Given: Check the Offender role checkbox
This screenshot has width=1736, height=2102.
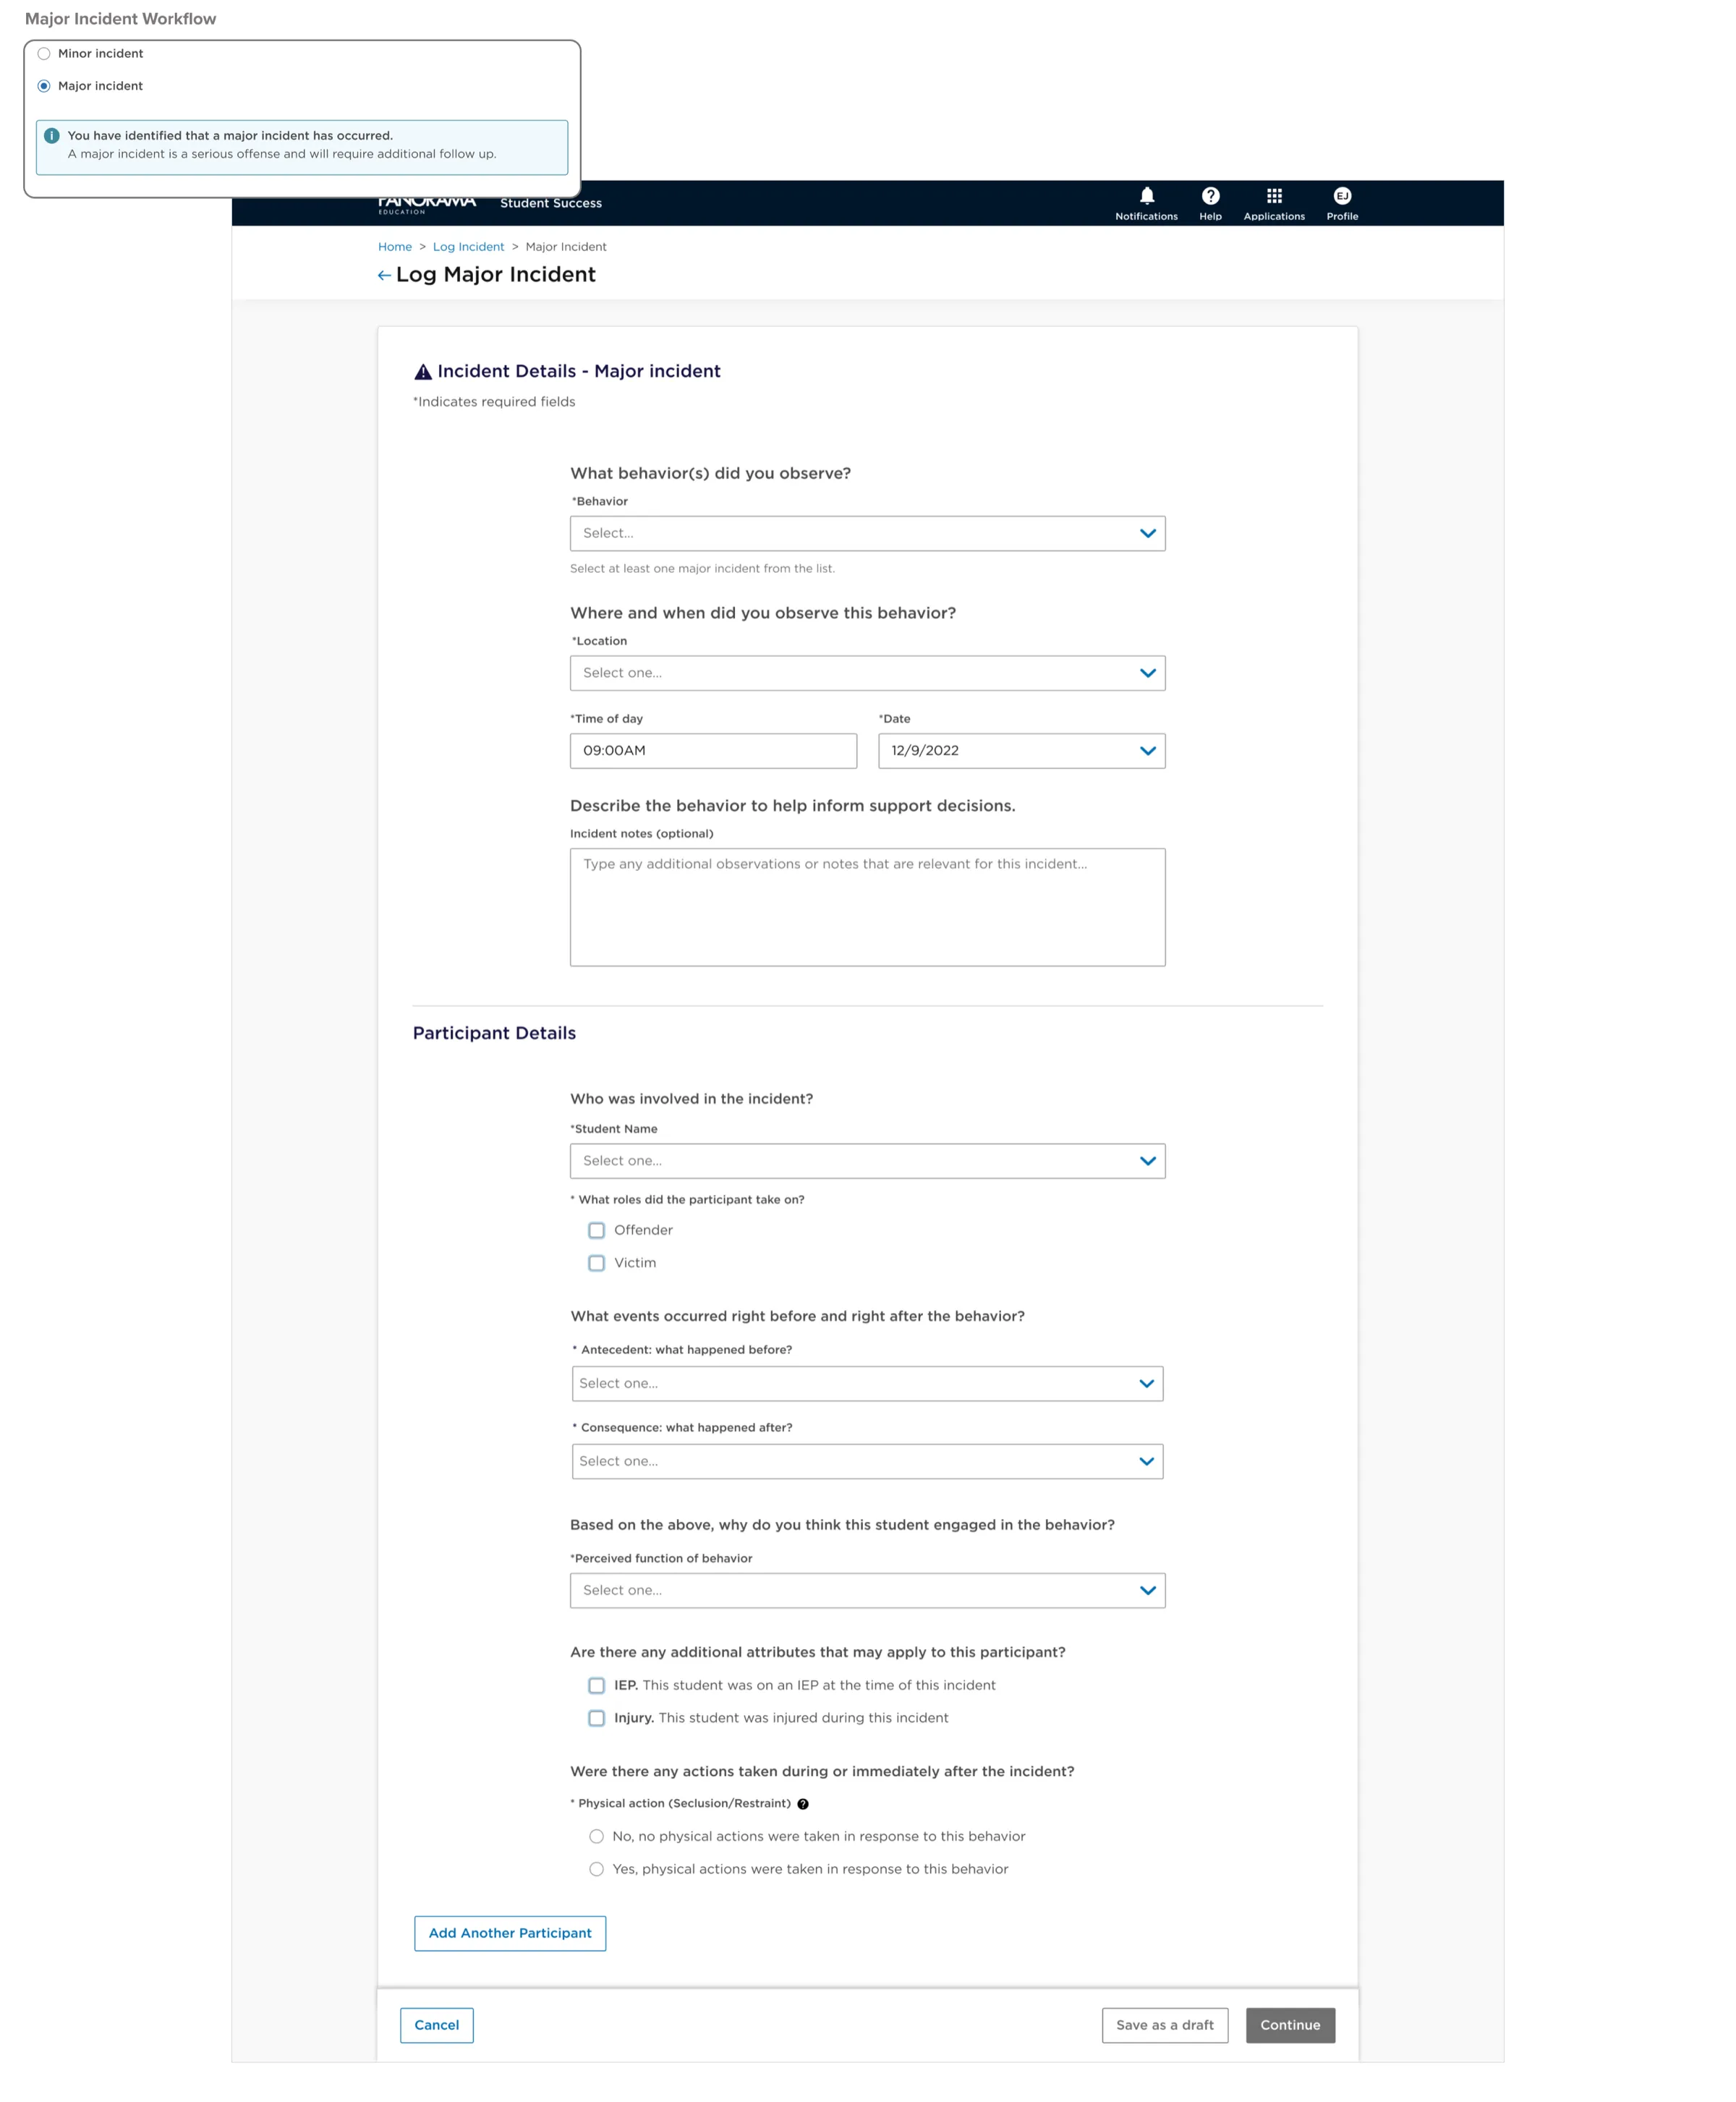Looking at the screenshot, I should click(x=596, y=1230).
